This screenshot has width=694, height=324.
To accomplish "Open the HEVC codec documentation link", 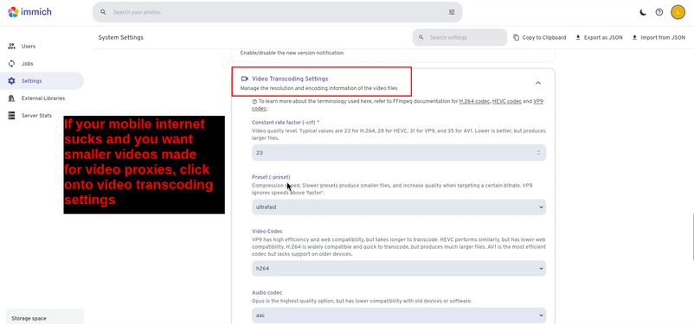I will pos(507,101).
